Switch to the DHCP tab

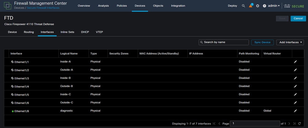click(85, 32)
